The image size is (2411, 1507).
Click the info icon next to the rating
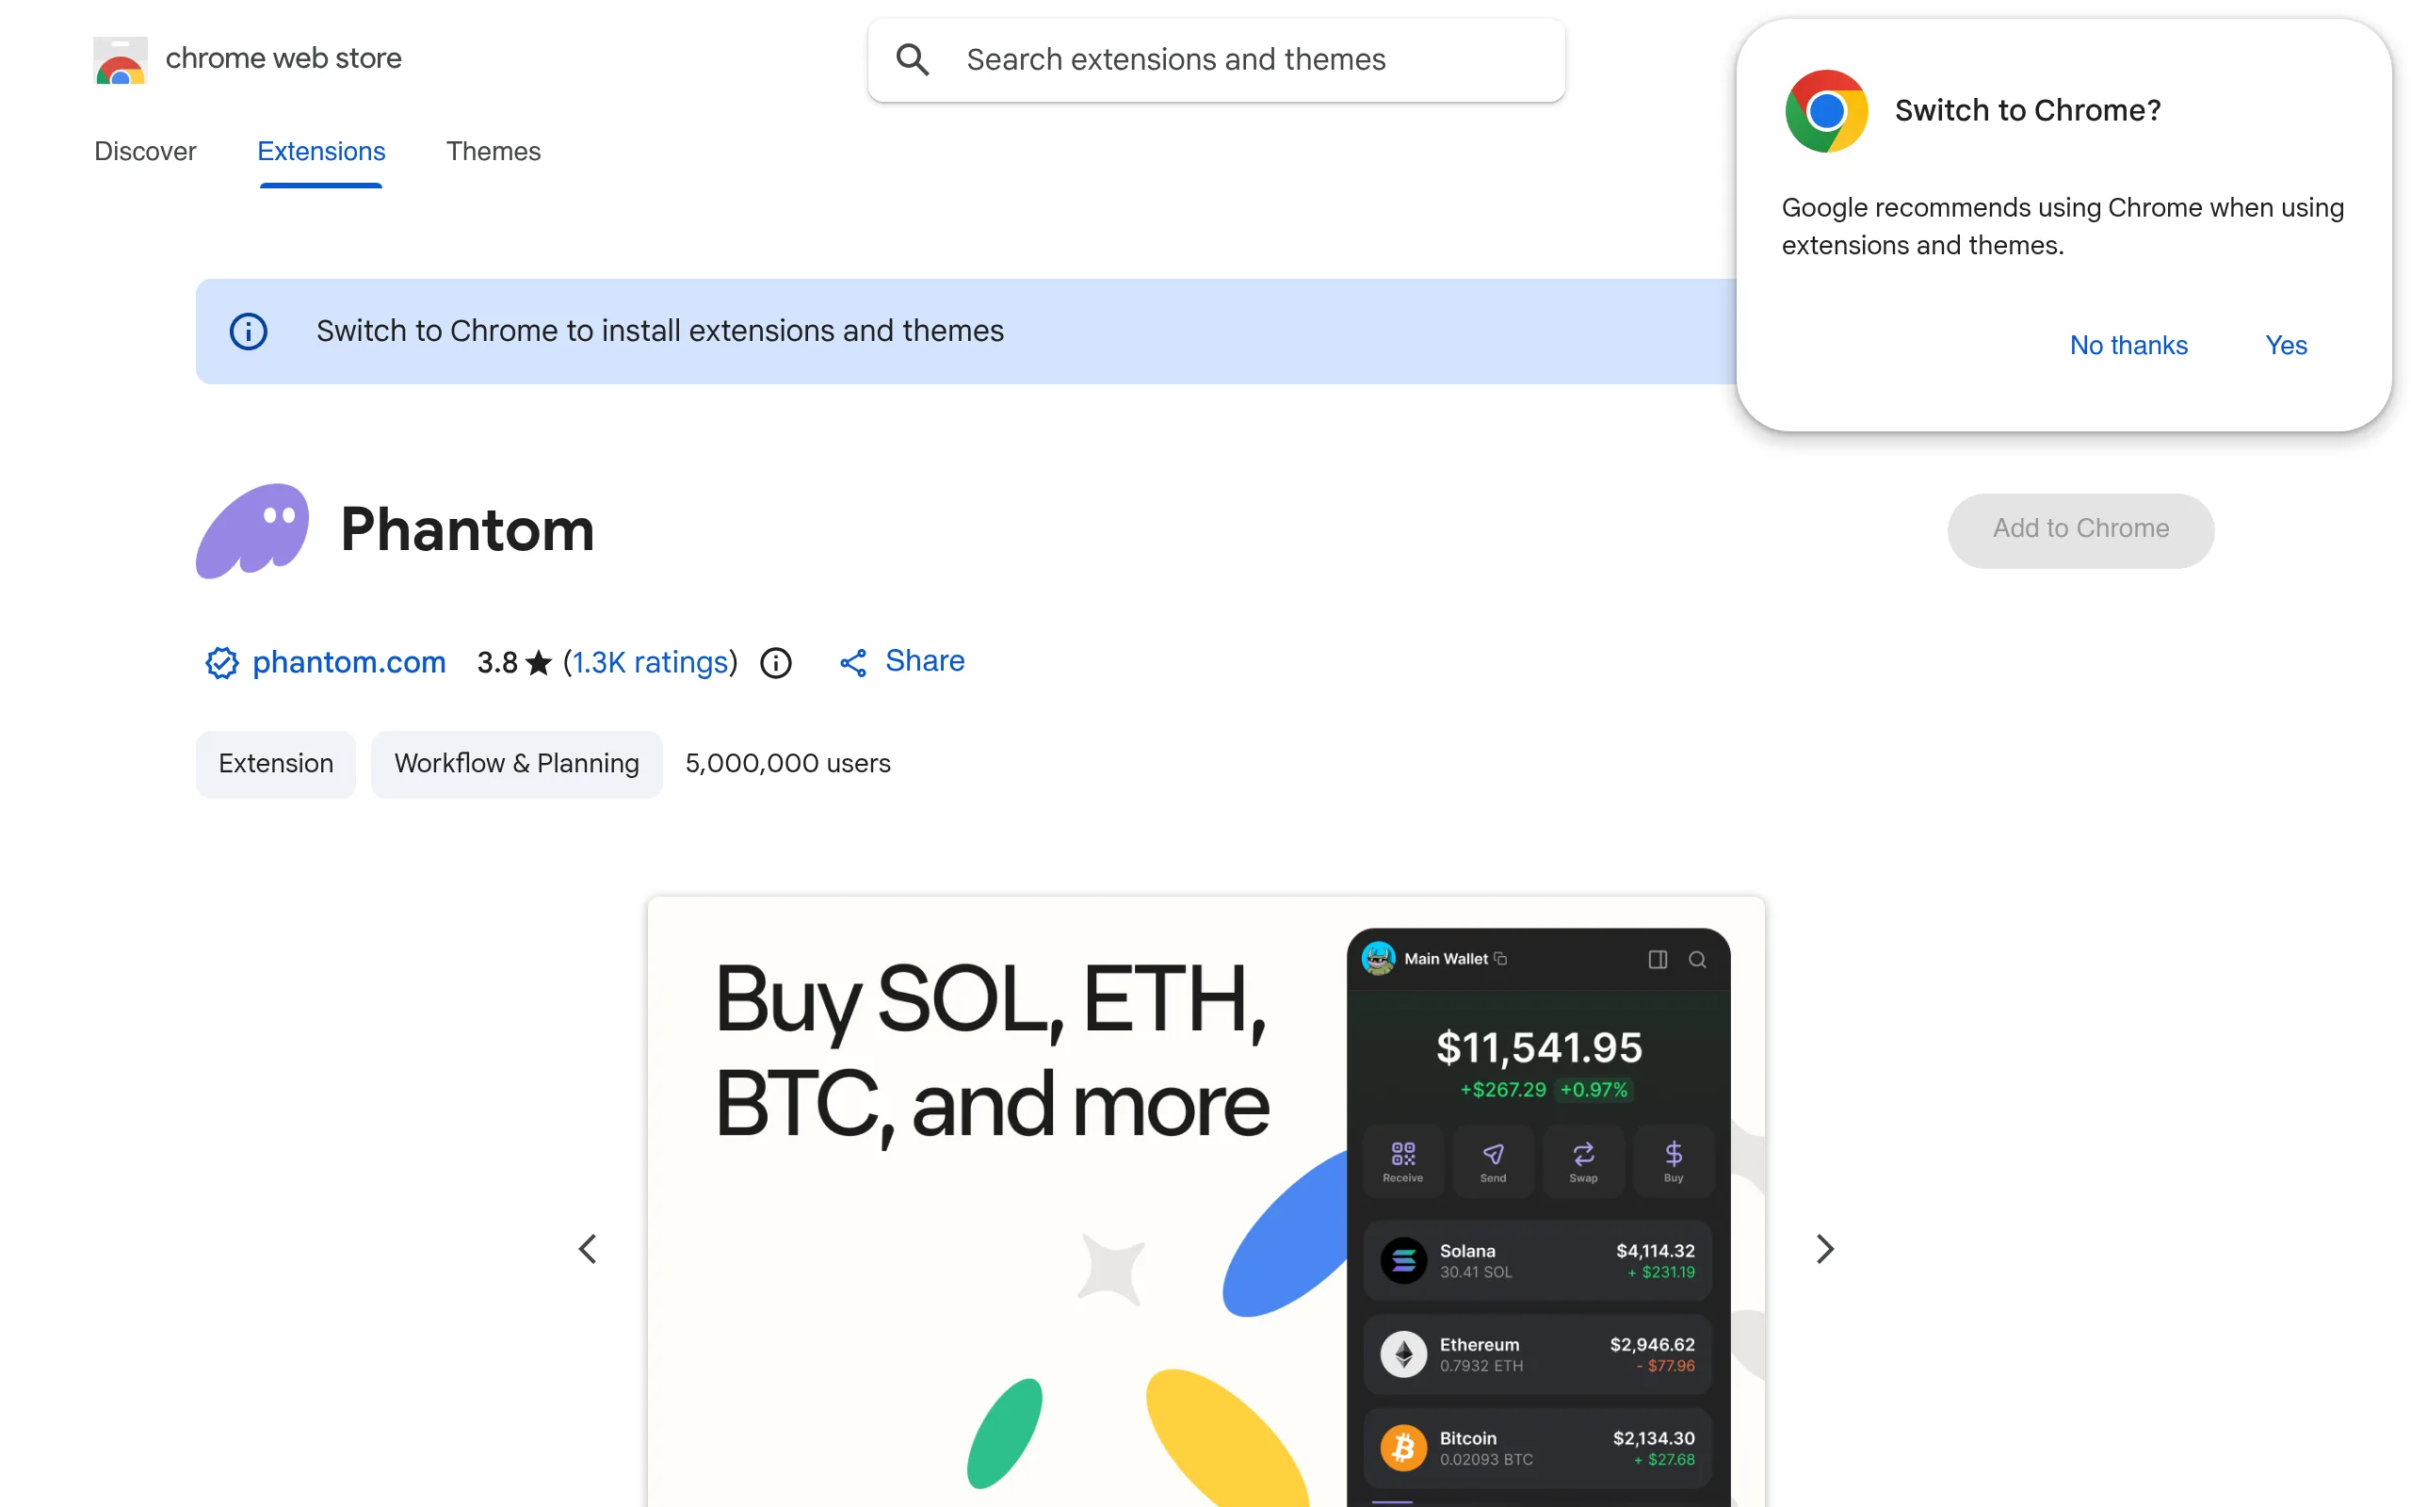point(775,662)
